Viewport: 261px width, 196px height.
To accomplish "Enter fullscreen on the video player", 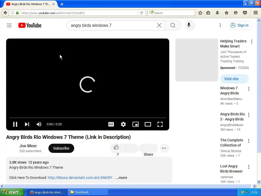I will [x=160, y=124].
